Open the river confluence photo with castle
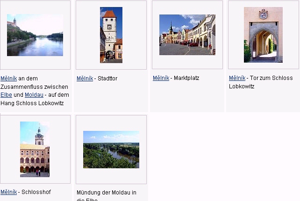This screenshot has height=201, width=300. [35, 35]
